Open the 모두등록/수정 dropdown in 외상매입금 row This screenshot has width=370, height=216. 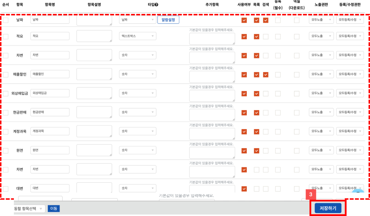[x=350, y=93]
